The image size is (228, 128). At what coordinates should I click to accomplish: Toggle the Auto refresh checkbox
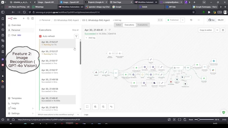40,36
